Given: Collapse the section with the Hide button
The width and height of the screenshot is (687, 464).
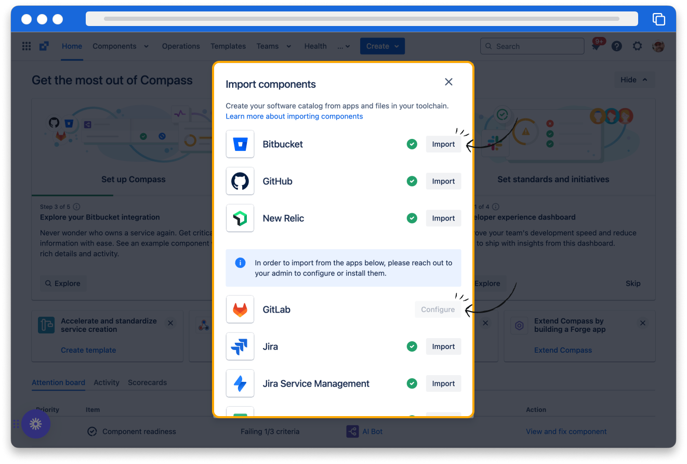Looking at the screenshot, I should tap(635, 80).
